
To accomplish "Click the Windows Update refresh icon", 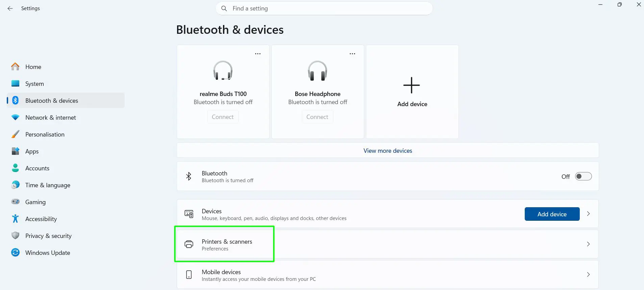I will pos(15,252).
